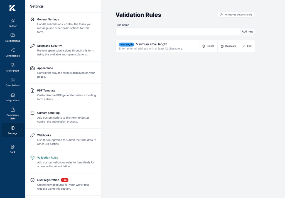285x198 pixels.
Task: Select Webhooks settings item
Action: tap(63, 140)
